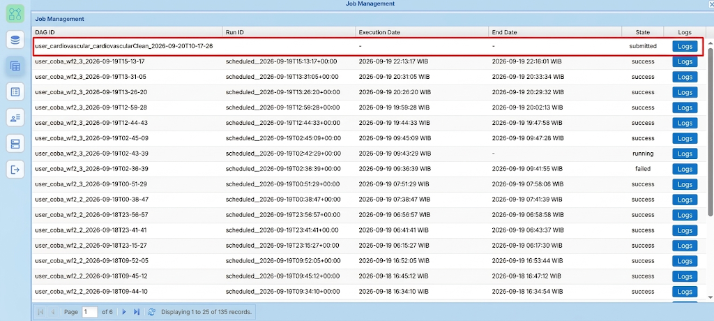Open Logs for job user_coba_wf2_3_2026-09-19T12-59-28
The image size is (714, 321).
click(685, 107)
